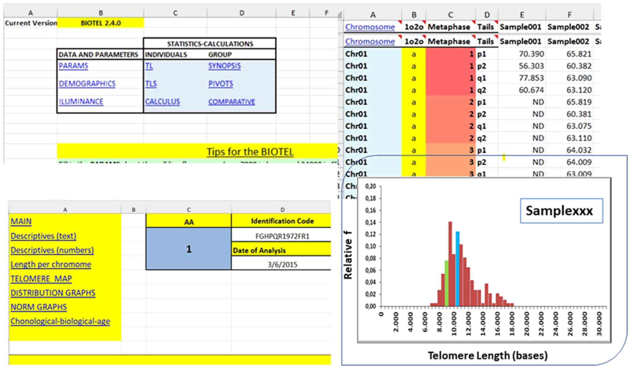The width and height of the screenshot is (631, 369).
Task: Click the blue bar in the histogram
Action: coord(457,270)
